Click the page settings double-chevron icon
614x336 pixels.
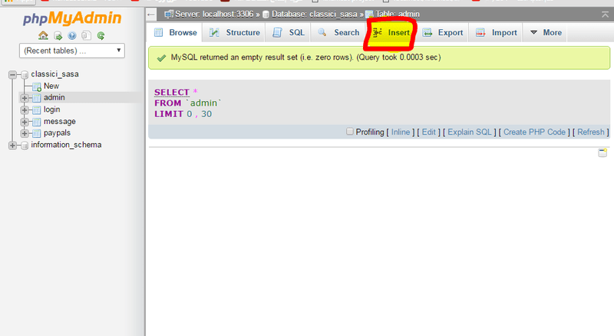tap(605, 15)
